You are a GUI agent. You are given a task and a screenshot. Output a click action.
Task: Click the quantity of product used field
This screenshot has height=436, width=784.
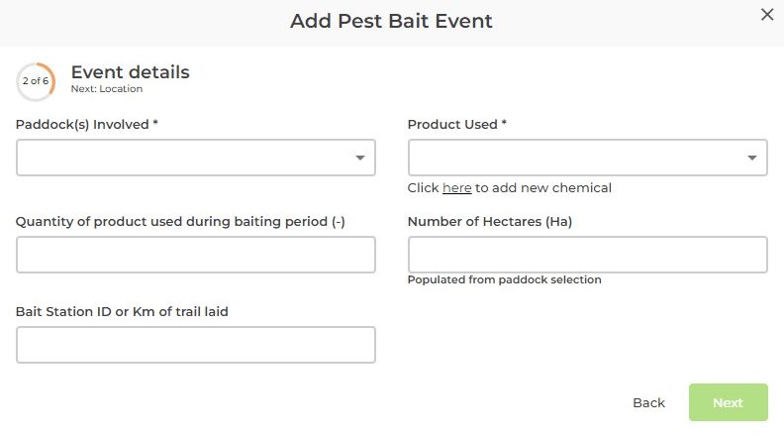coord(196,255)
